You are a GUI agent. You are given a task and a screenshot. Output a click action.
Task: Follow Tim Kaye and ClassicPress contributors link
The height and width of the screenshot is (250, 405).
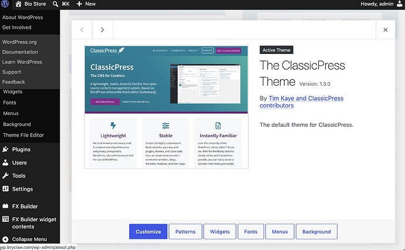[302, 102]
